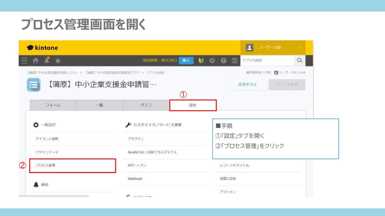This screenshot has height=216, width=385.
Task: Click the 試用期間 残り29日 text
Action: (x=159, y=60)
